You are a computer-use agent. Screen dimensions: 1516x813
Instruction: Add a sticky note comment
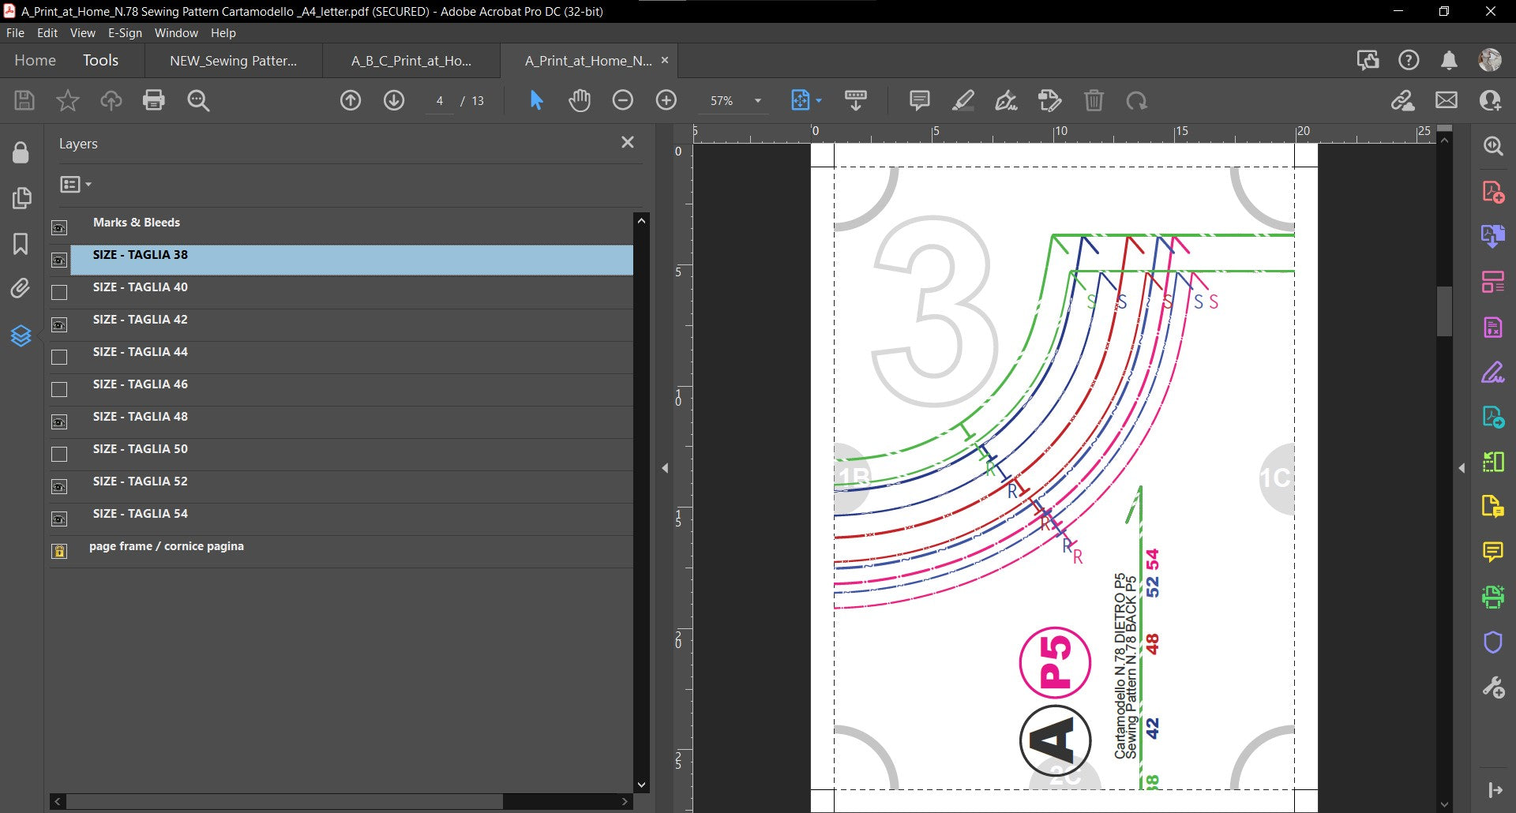tap(919, 100)
